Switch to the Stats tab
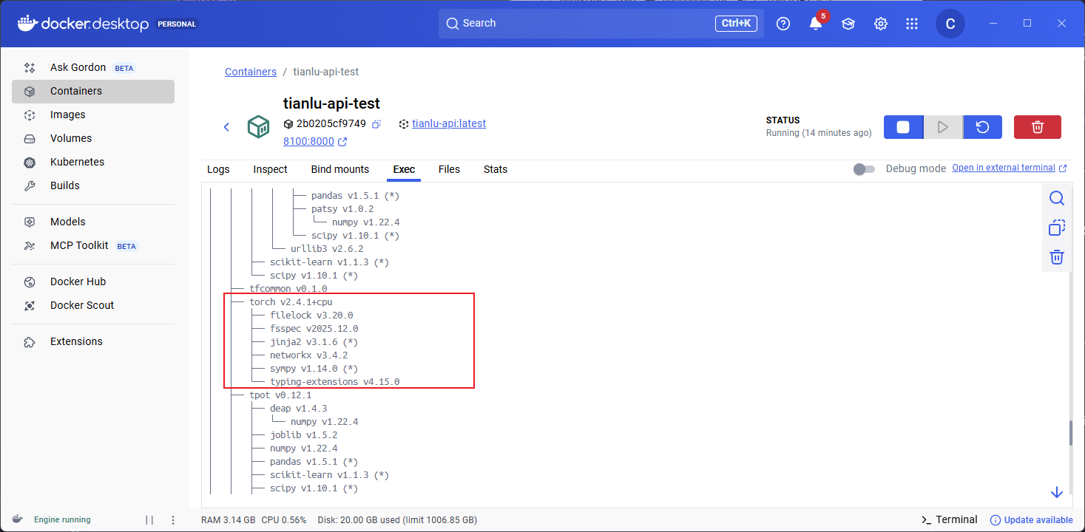Viewport: 1085px width, 532px height. 495,169
